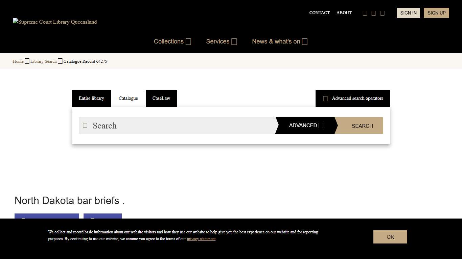Click the search magnifier icon in search bar
This screenshot has width=462, height=259.
85,125
